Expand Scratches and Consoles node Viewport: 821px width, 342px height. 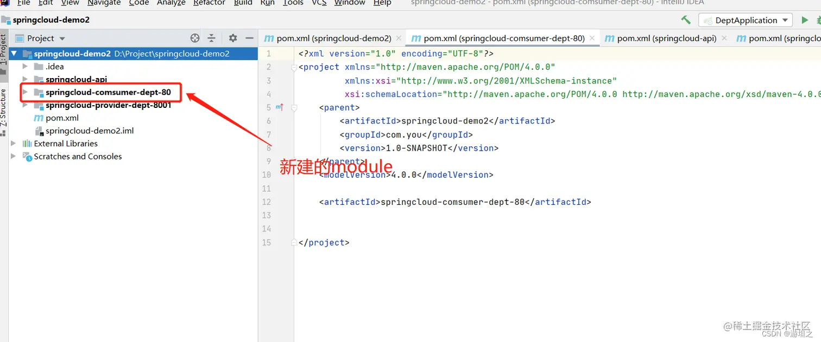tap(14, 156)
